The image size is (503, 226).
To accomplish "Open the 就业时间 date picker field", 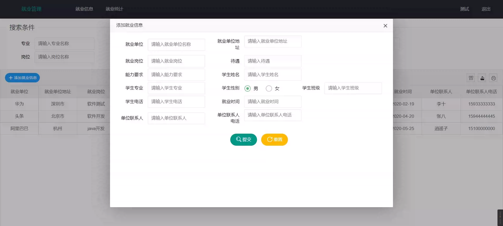I will (272, 101).
